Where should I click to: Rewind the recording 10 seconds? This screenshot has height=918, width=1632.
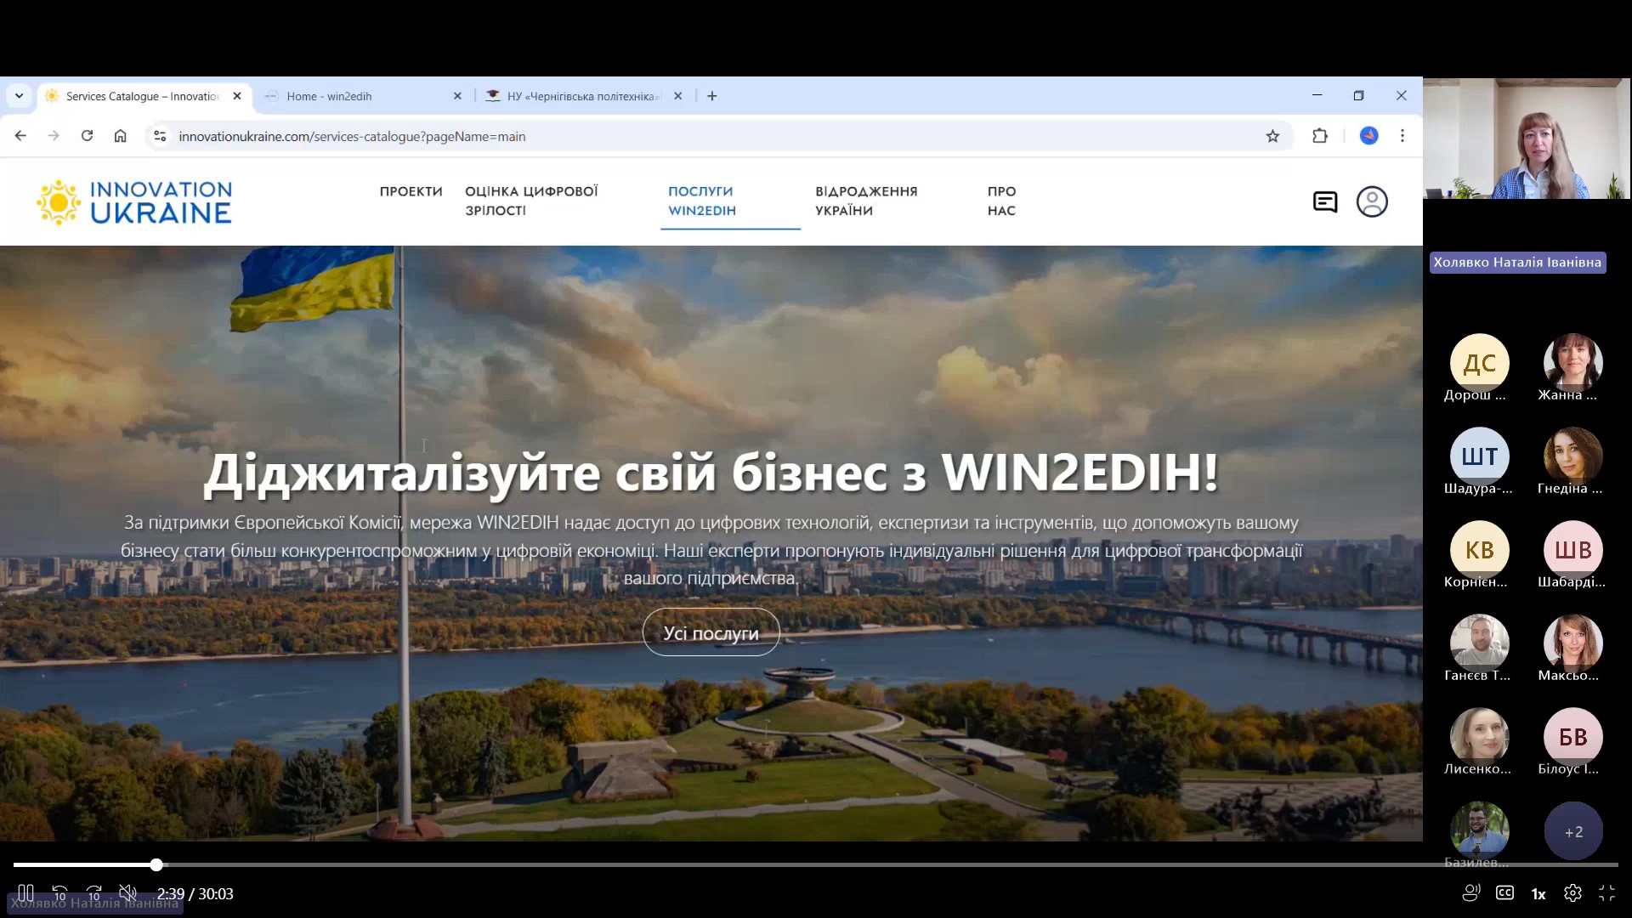(x=59, y=893)
